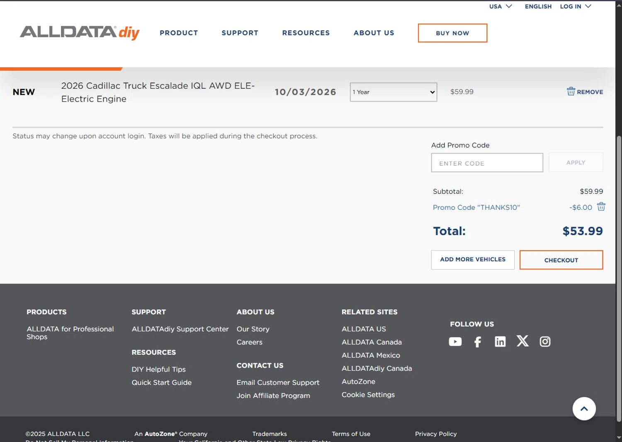Open Cookie Settings link
Image resolution: width=622 pixels, height=442 pixels.
click(368, 395)
